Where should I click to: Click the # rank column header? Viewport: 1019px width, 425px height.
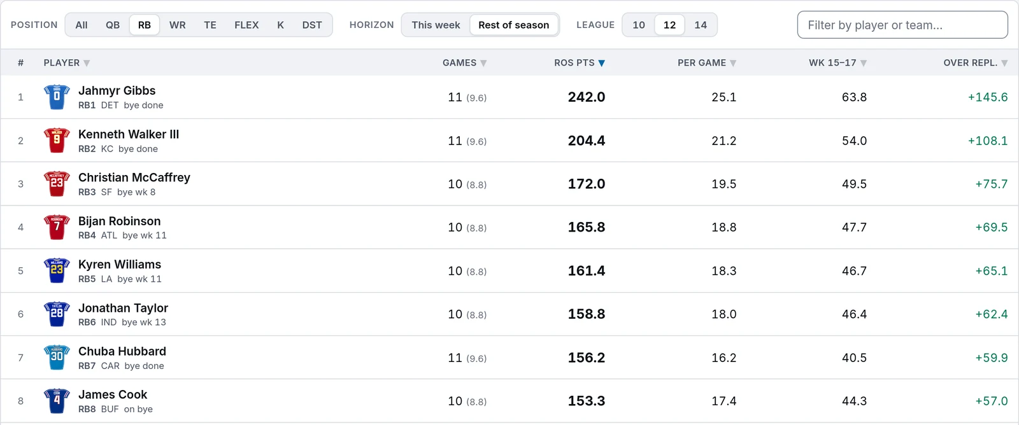21,63
